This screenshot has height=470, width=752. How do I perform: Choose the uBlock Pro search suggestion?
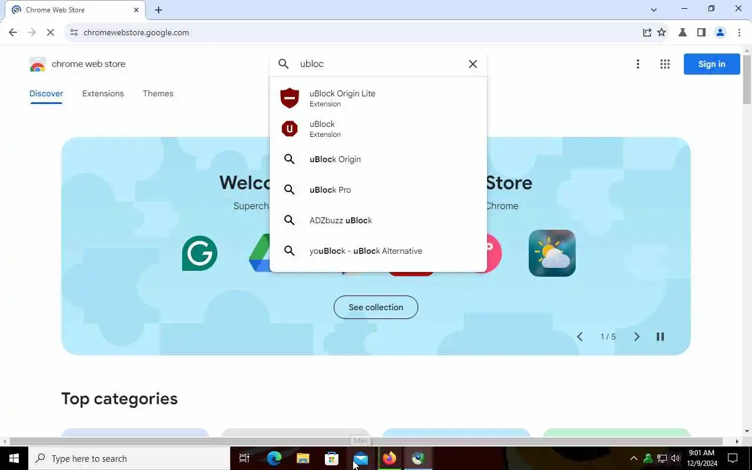tap(378, 190)
